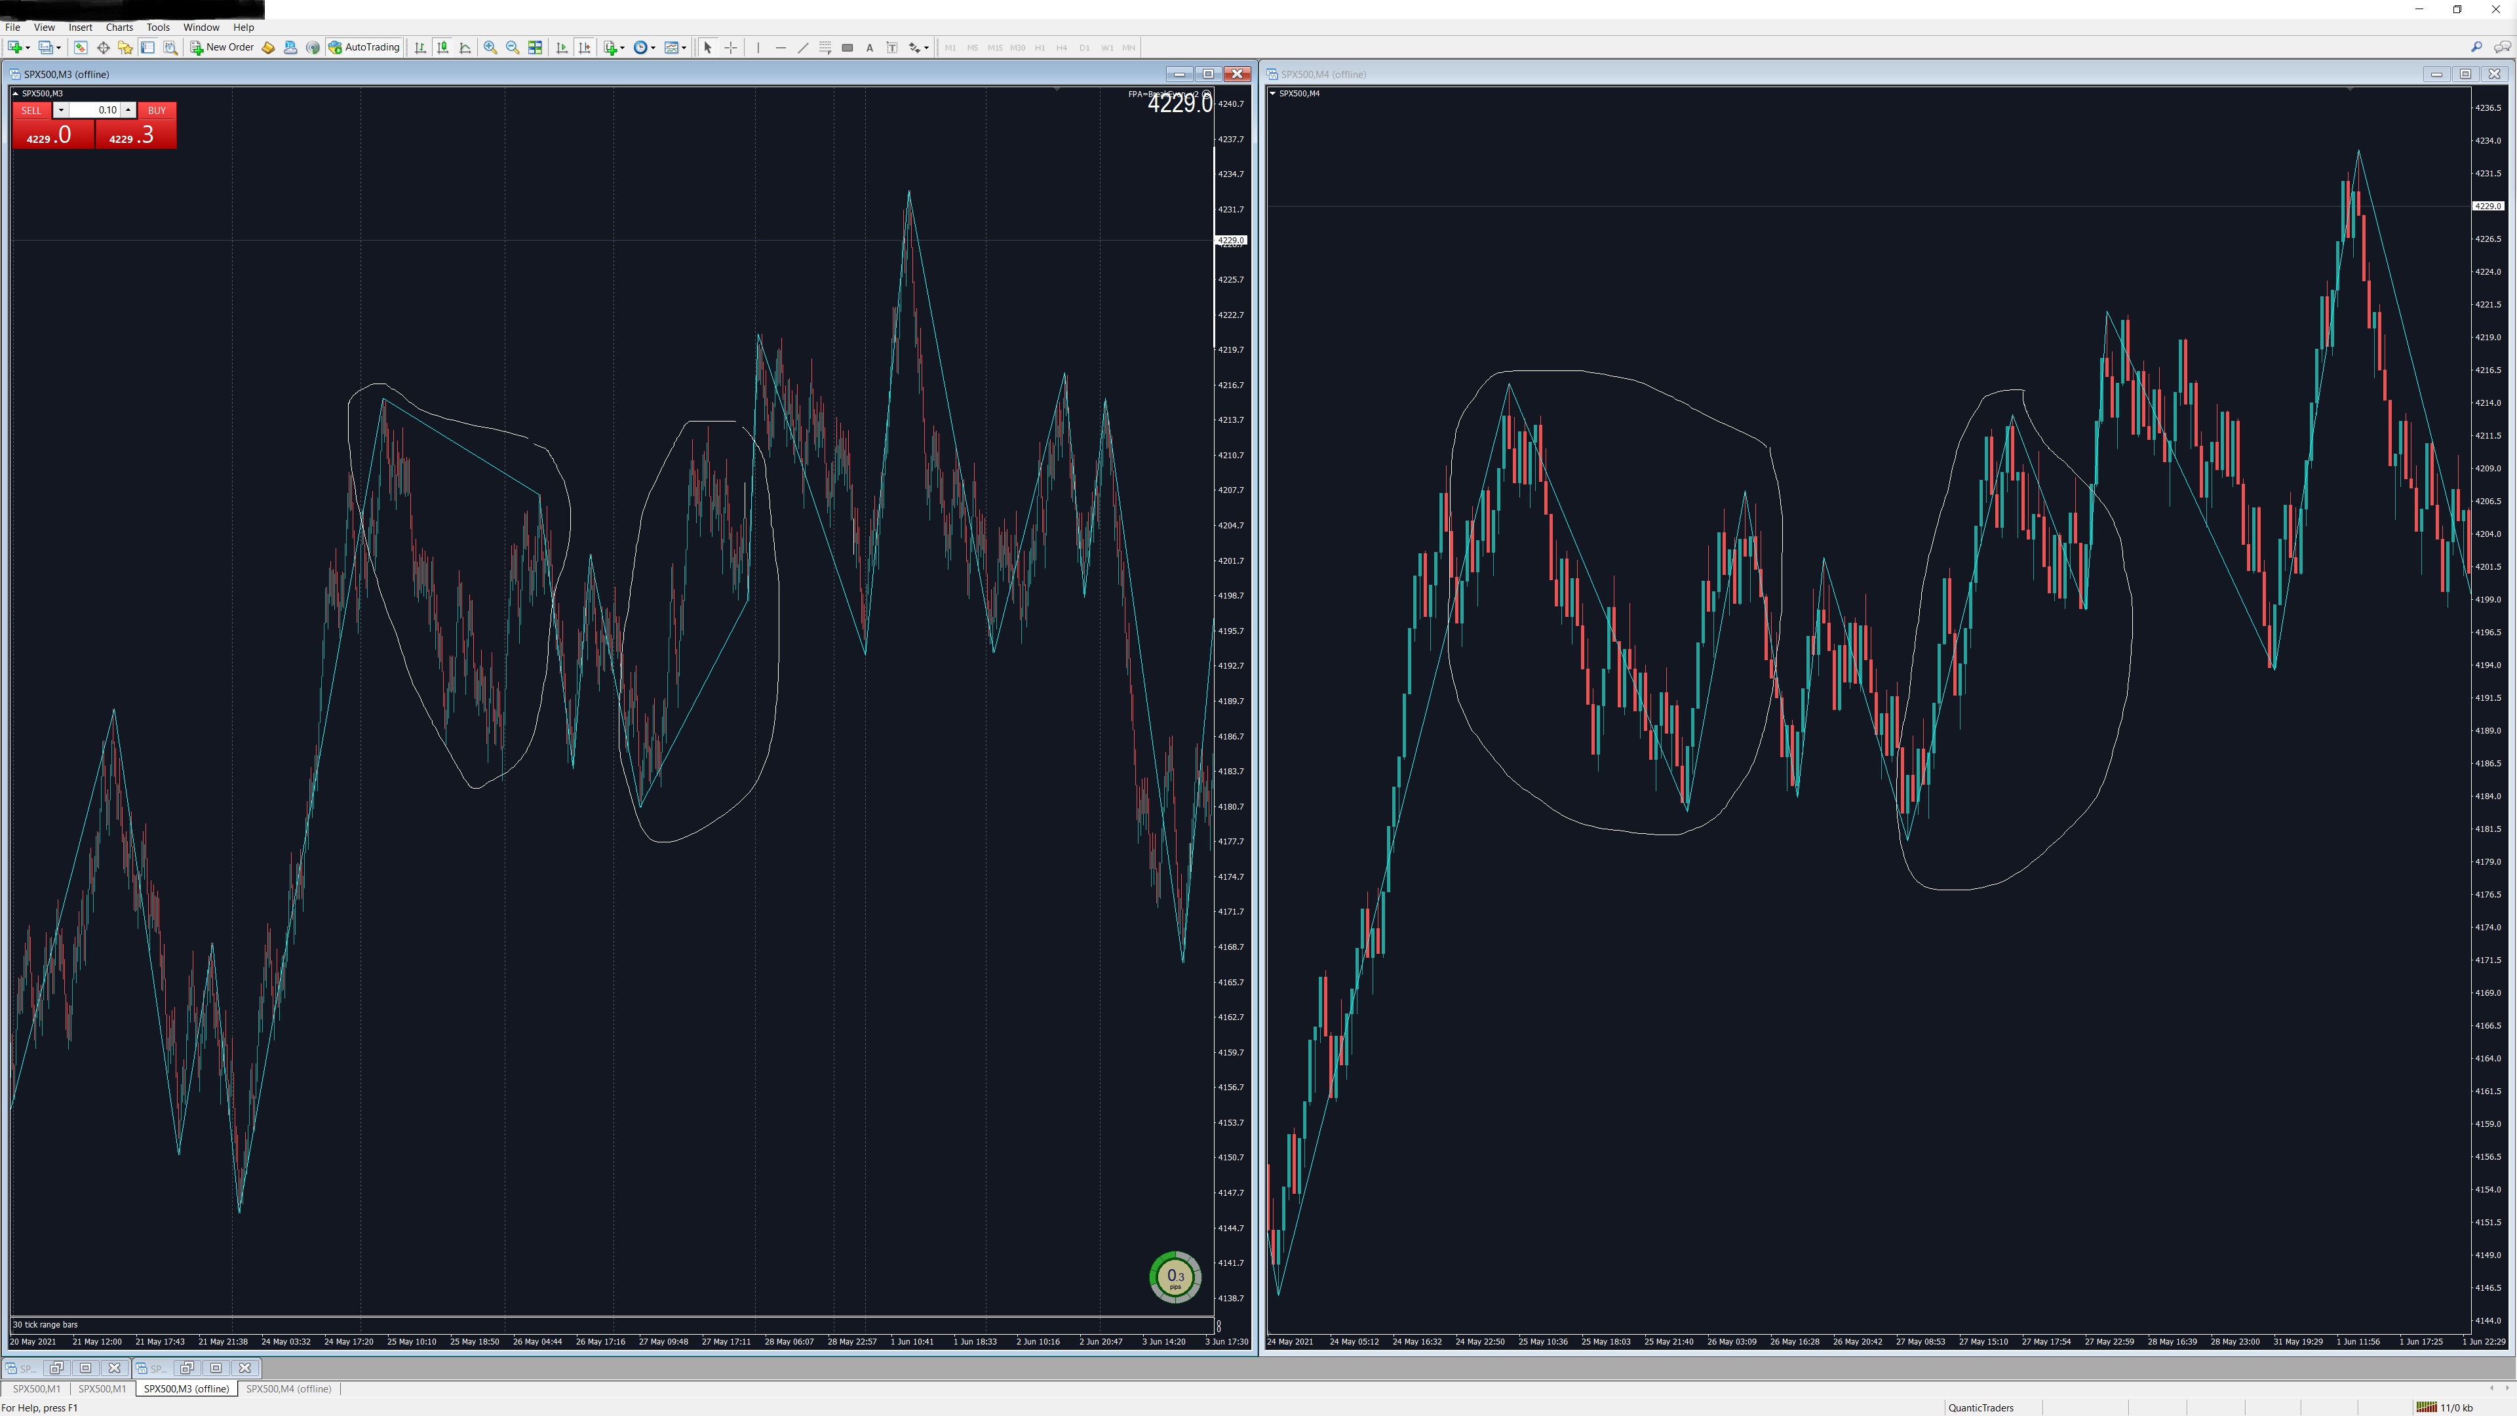Select the crosshair tool
Screen dimensions: 2517x1416
pos(731,47)
